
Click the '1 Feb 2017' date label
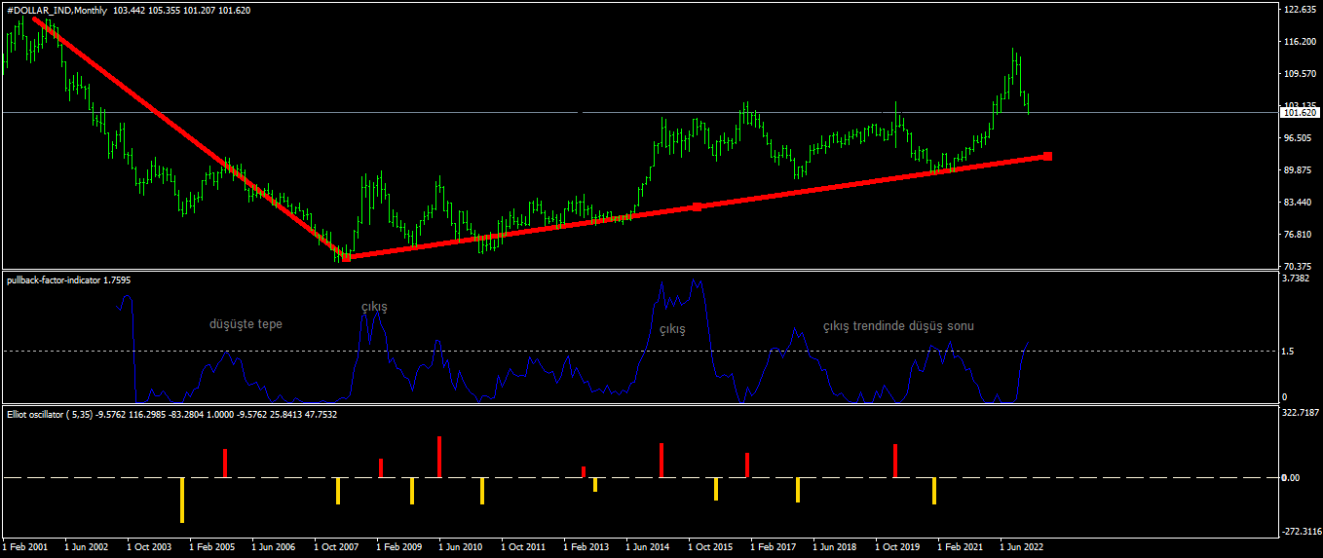774,547
